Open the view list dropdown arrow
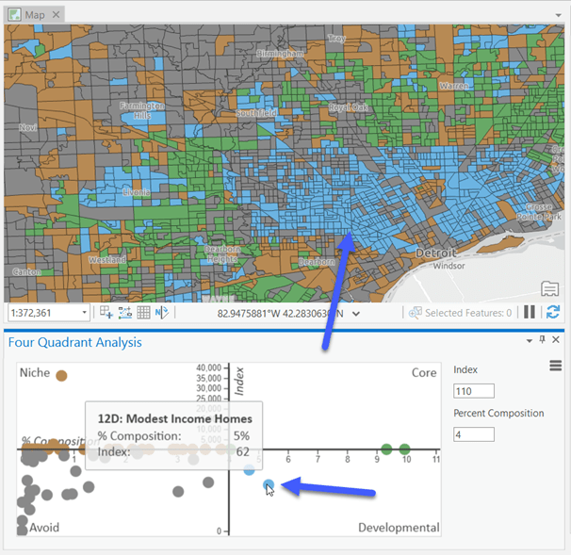 pyautogui.click(x=558, y=15)
